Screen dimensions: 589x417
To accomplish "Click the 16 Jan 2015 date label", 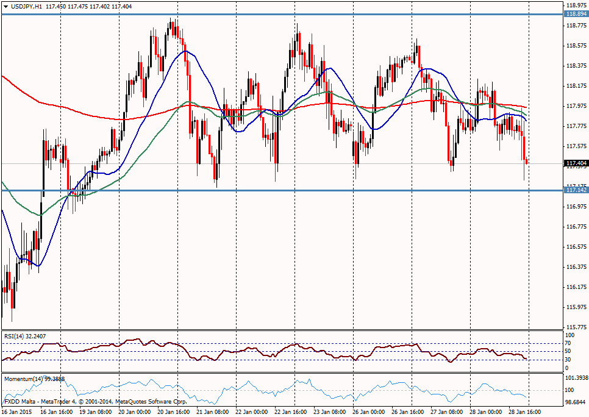I will click(x=17, y=412).
